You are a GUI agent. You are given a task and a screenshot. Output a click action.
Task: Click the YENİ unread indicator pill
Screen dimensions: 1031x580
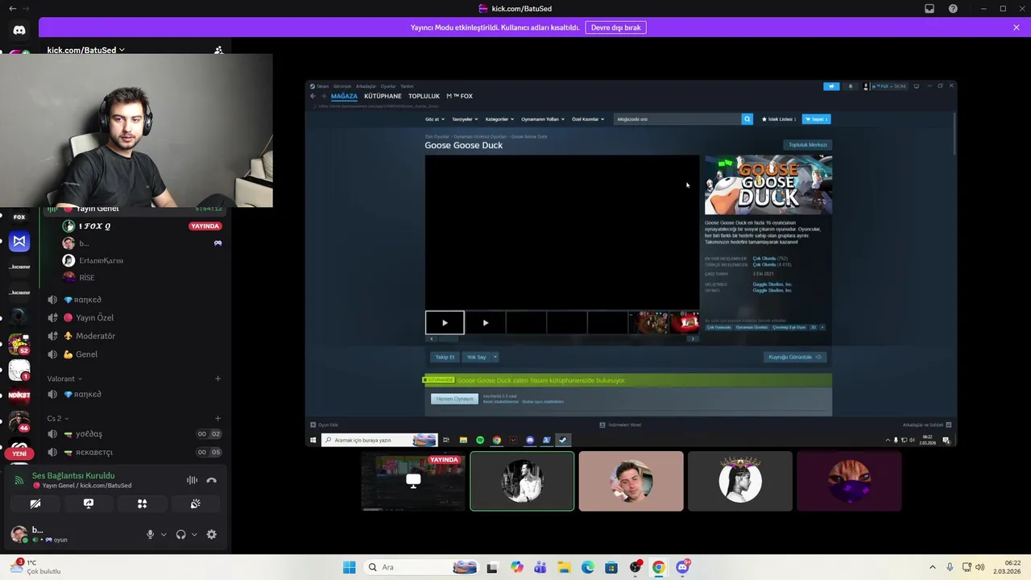pos(19,454)
